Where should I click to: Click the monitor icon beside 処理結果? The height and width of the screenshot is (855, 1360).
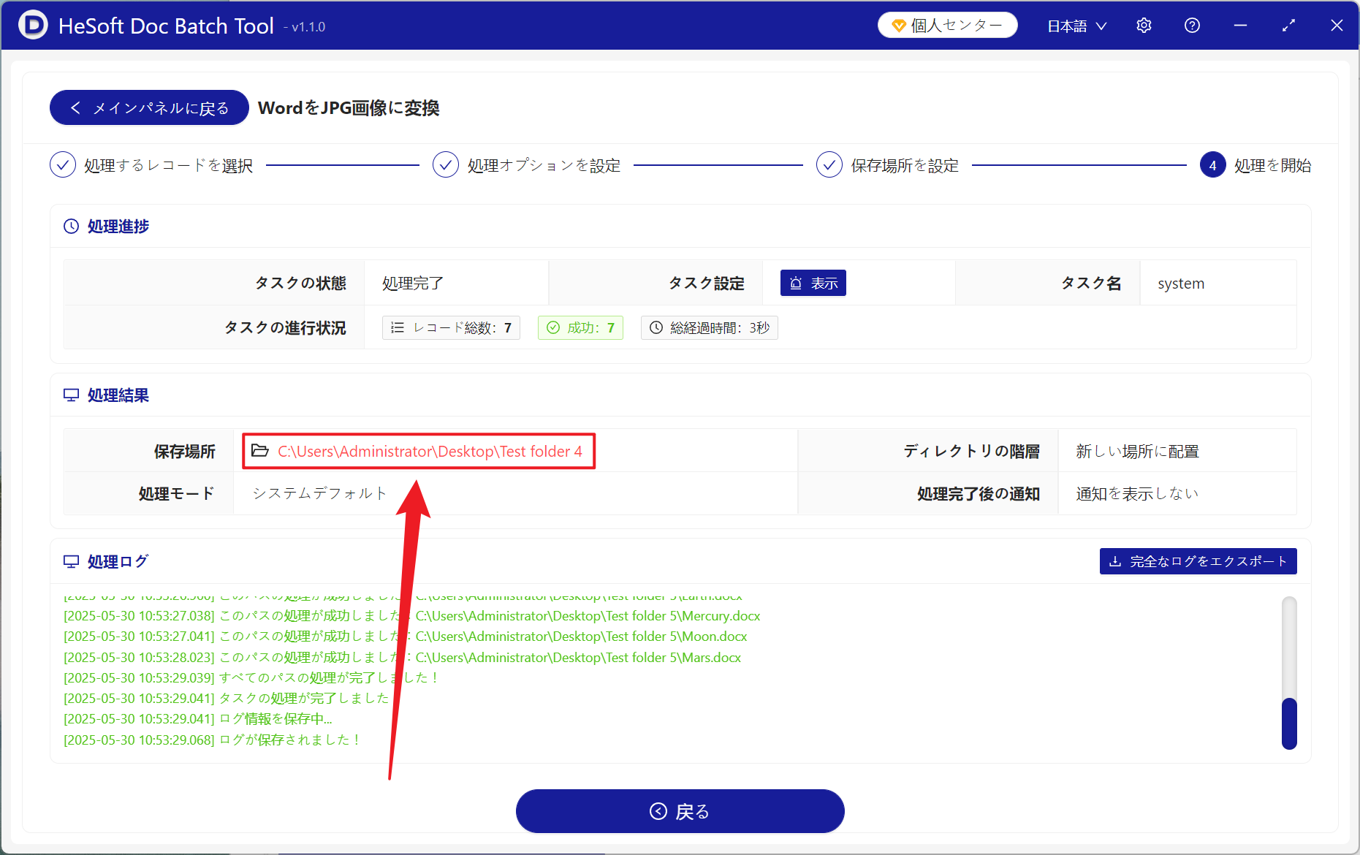72,395
